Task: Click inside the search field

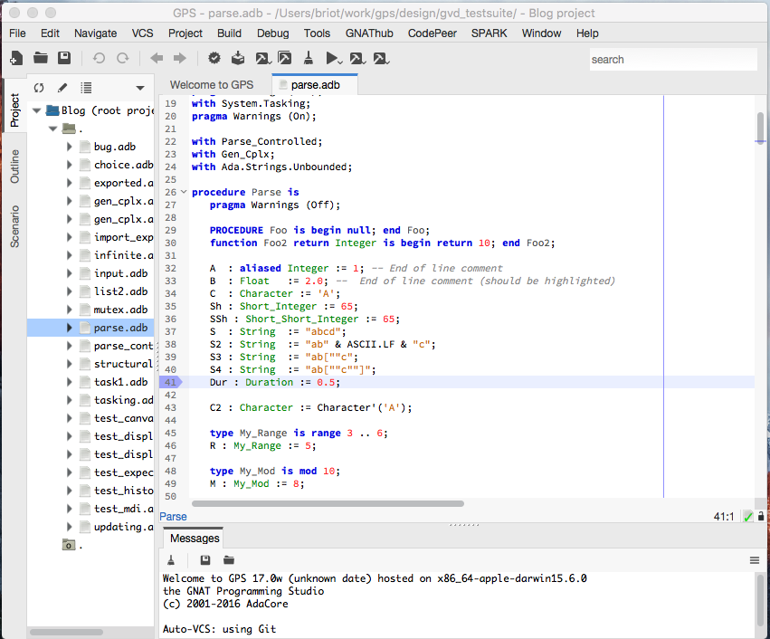Action: click(x=673, y=59)
